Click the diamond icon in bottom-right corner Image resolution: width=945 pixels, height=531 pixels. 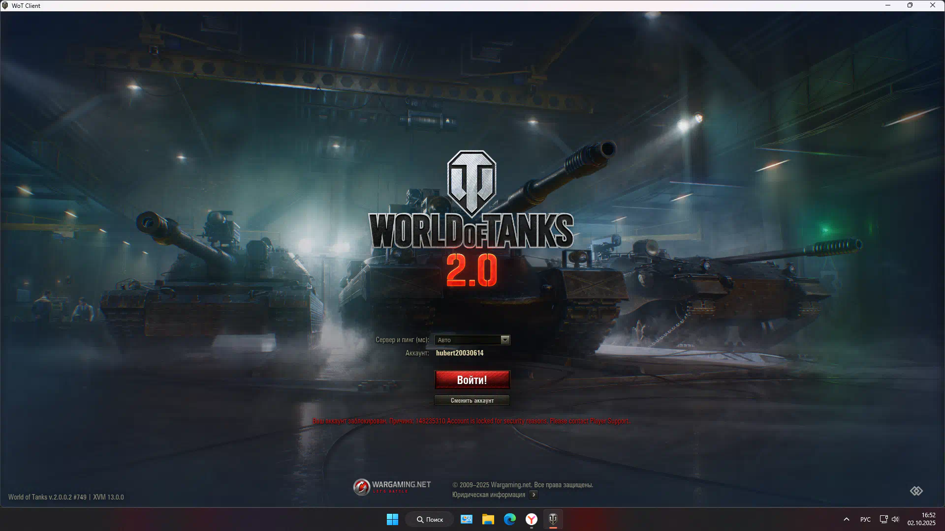[916, 491]
